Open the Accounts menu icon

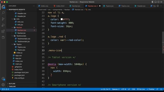point(3,78)
